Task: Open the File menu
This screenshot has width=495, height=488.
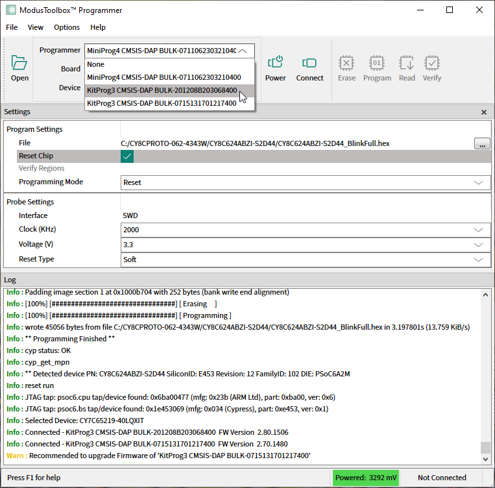Action: coord(12,27)
